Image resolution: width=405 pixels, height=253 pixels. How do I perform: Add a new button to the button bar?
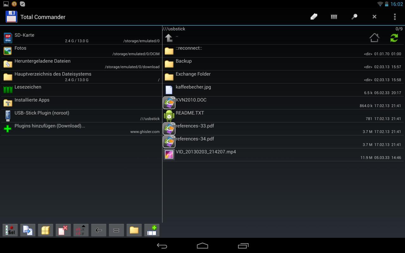tap(152, 230)
